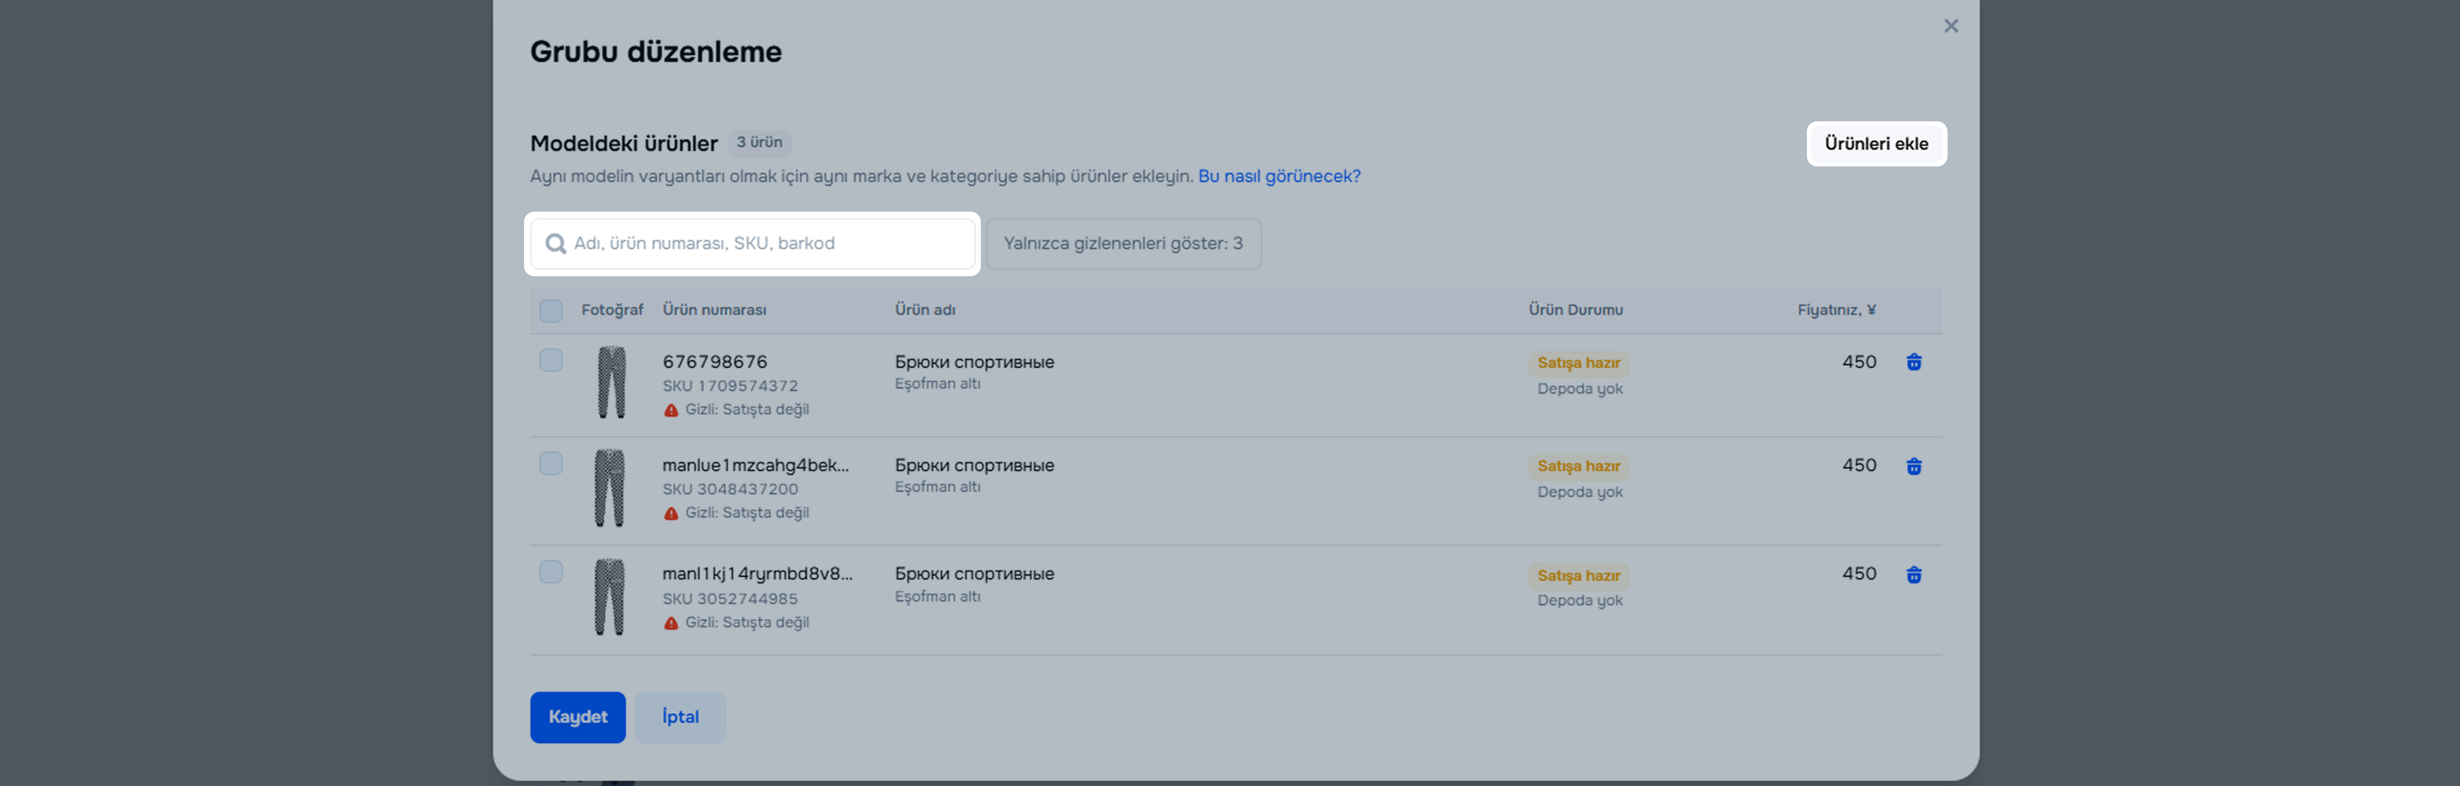2460x786 pixels.
Task: Focus the Adı, ürün numarası search field
Action: (764, 243)
